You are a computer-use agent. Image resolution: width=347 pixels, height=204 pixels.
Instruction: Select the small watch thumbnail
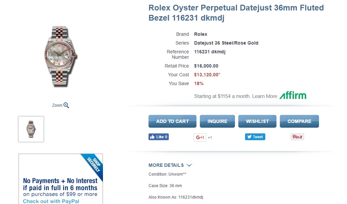[x=31, y=129]
